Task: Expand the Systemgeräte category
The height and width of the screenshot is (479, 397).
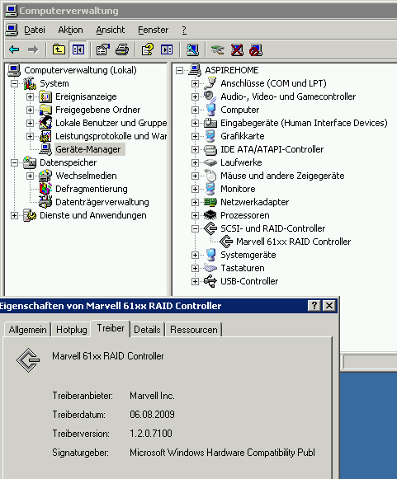Action: pyautogui.click(x=195, y=255)
